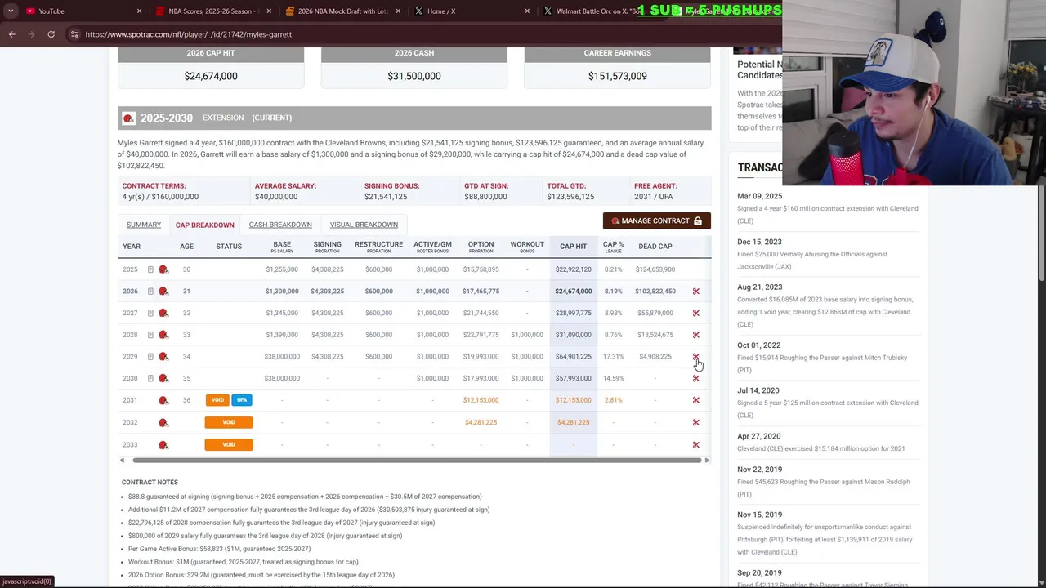Image resolution: width=1046 pixels, height=588 pixels.
Task: Click the table scrollbar right arrow
Action: (707, 461)
